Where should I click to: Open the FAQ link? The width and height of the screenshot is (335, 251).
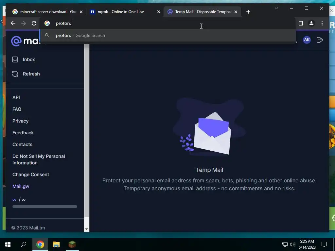[17, 109]
